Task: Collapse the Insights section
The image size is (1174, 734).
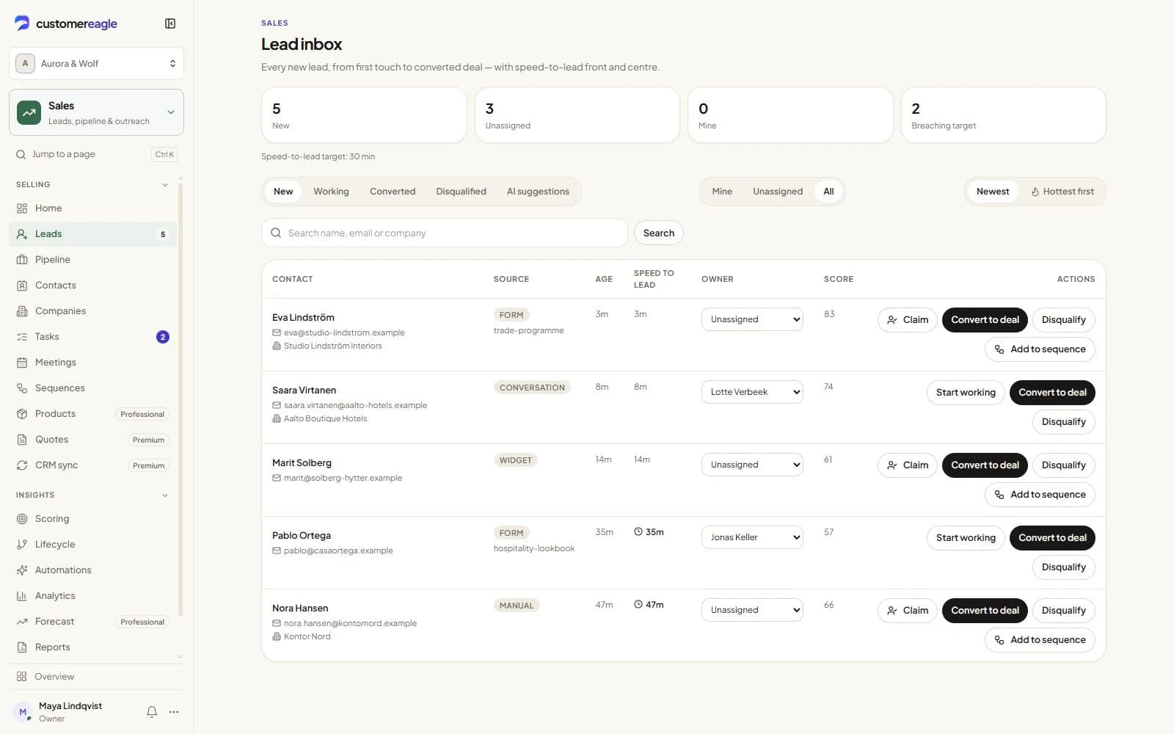Action: point(165,495)
